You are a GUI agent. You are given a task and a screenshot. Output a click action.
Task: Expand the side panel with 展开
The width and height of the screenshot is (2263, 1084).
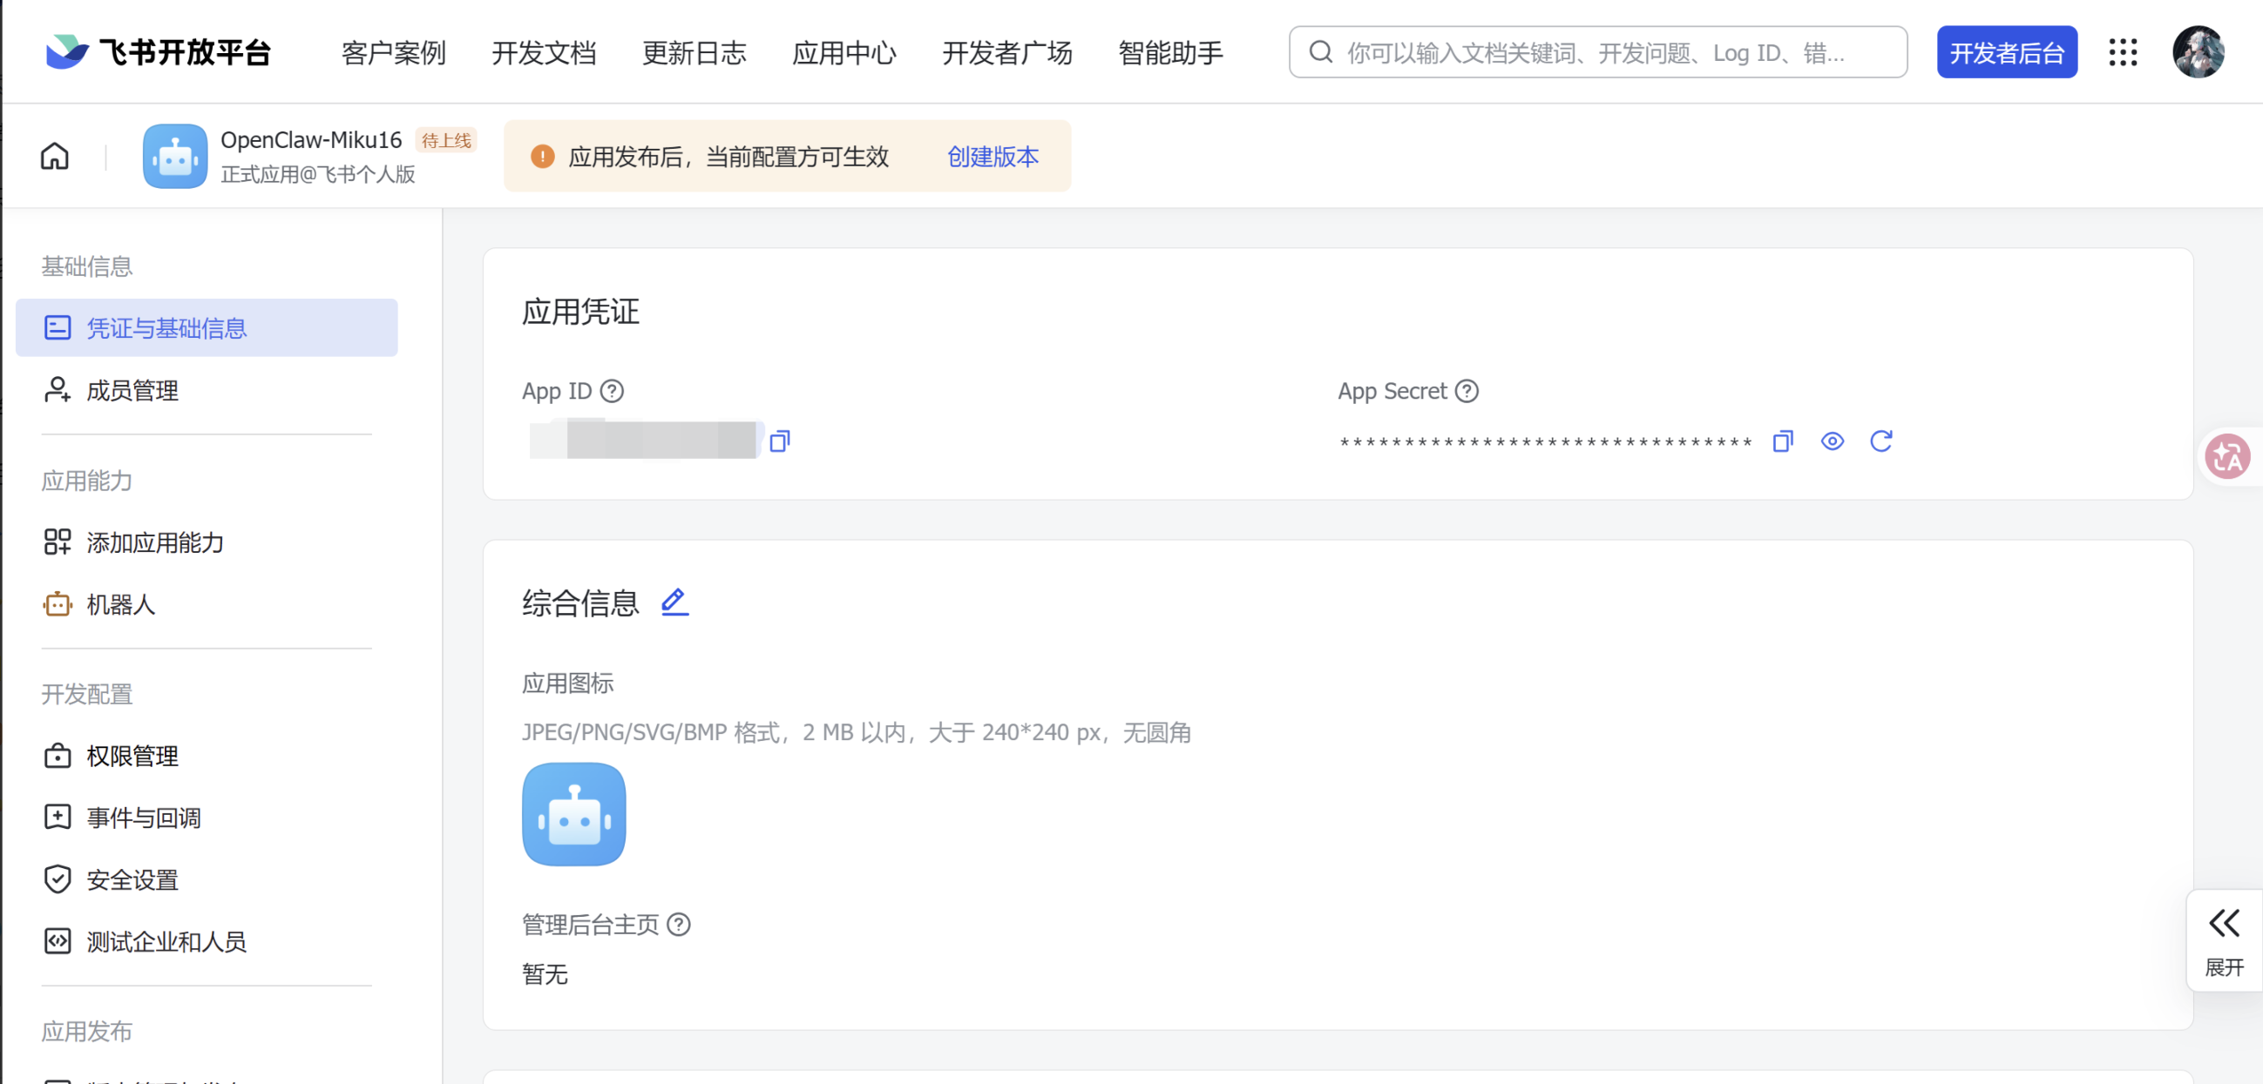[x=2224, y=940]
